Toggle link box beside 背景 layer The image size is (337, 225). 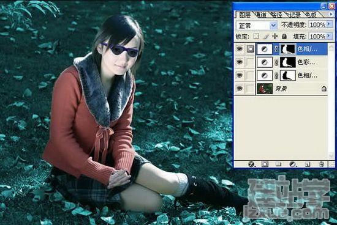point(250,89)
